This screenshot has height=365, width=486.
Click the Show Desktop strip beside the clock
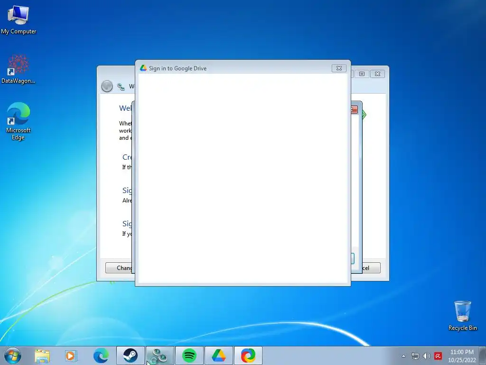coord(483,355)
